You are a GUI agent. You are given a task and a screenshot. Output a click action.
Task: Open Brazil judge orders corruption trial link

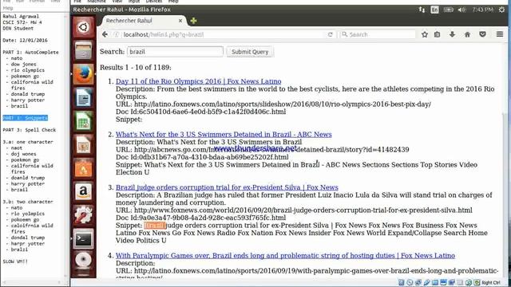coord(227,187)
